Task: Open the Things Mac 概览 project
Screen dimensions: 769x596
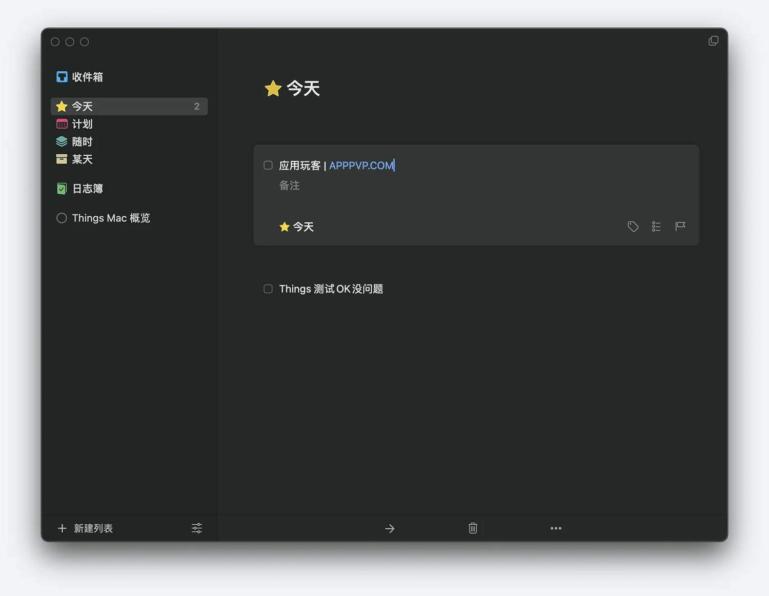Action: click(x=110, y=218)
